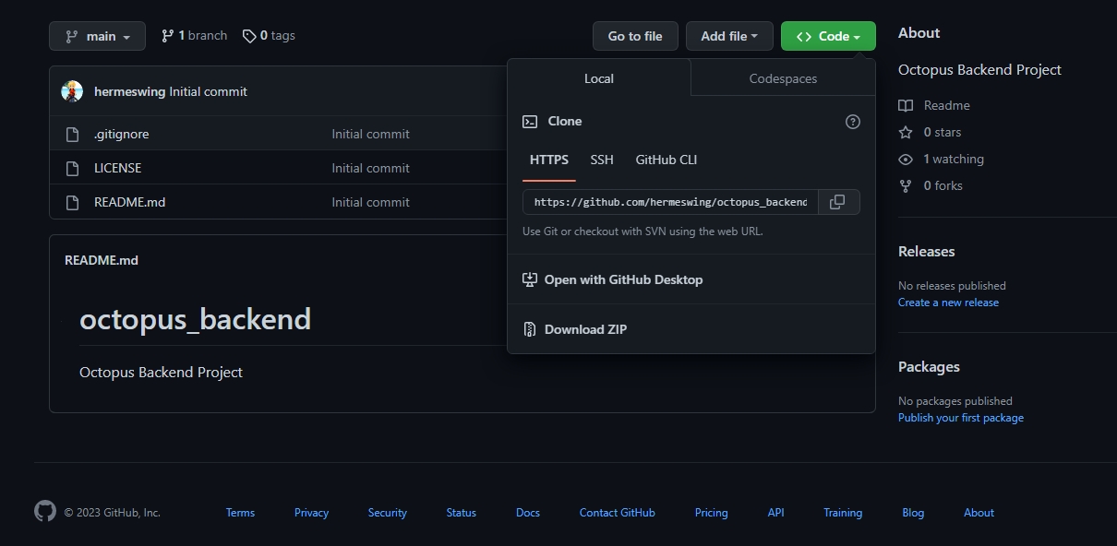The width and height of the screenshot is (1117, 546).
Task: Click the Go to file button
Action: tap(635, 36)
